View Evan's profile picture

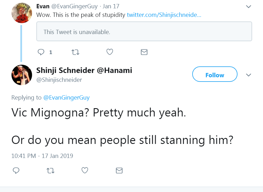(x=22, y=13)
